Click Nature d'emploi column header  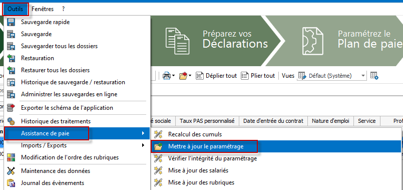point(331,121)
